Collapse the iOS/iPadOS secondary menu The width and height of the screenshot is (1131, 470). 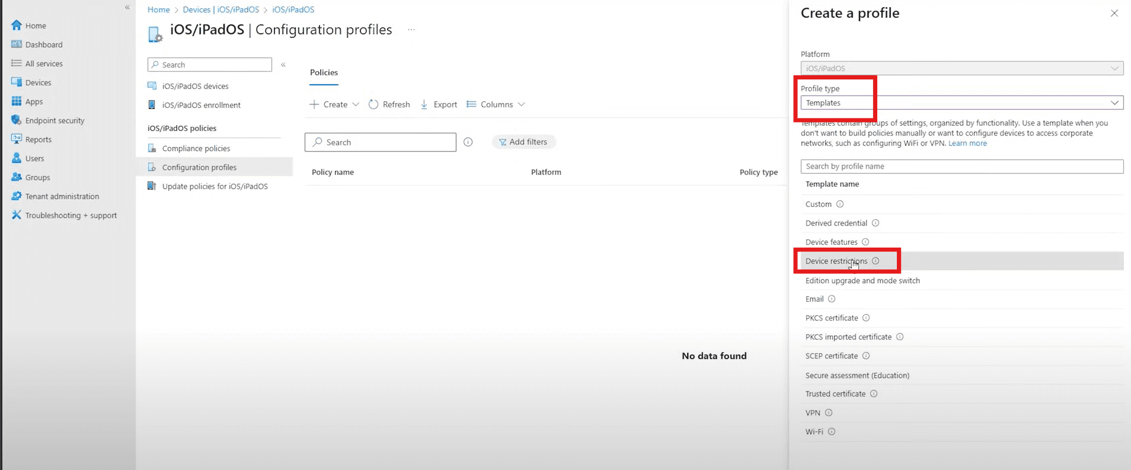point(283,65)
